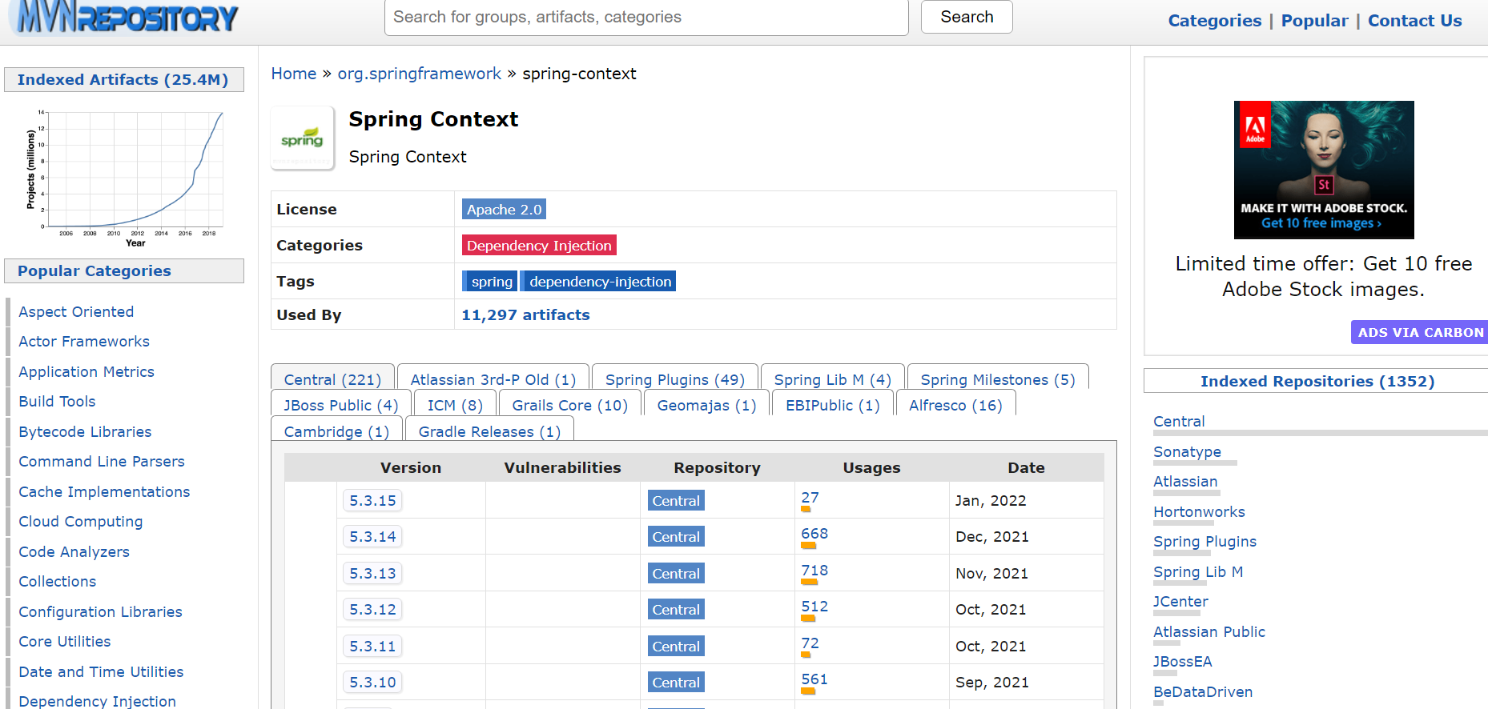Open Code Analyzers category
This screenshot has width=1488, height=709.
pyautogui.click(x=74, y=552)
